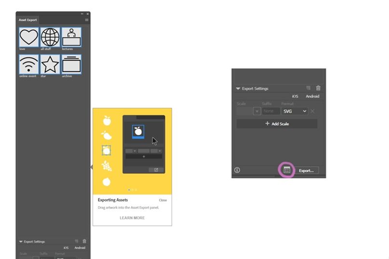The width and height of the screenshot is (389, 259).
Task: Select the love heart asset thumbnail
Action: pyautogui.click(x=28, y=37)
